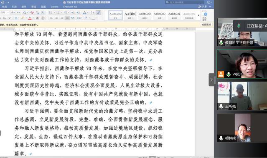Clear formatting with the eraser icon
The image size is (267, 158).
(32, 12)
